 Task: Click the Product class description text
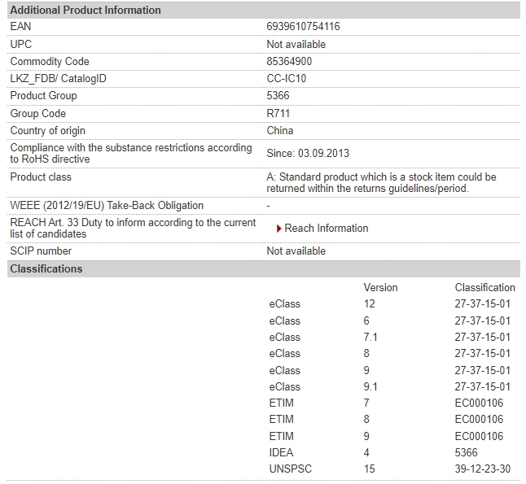381,183
